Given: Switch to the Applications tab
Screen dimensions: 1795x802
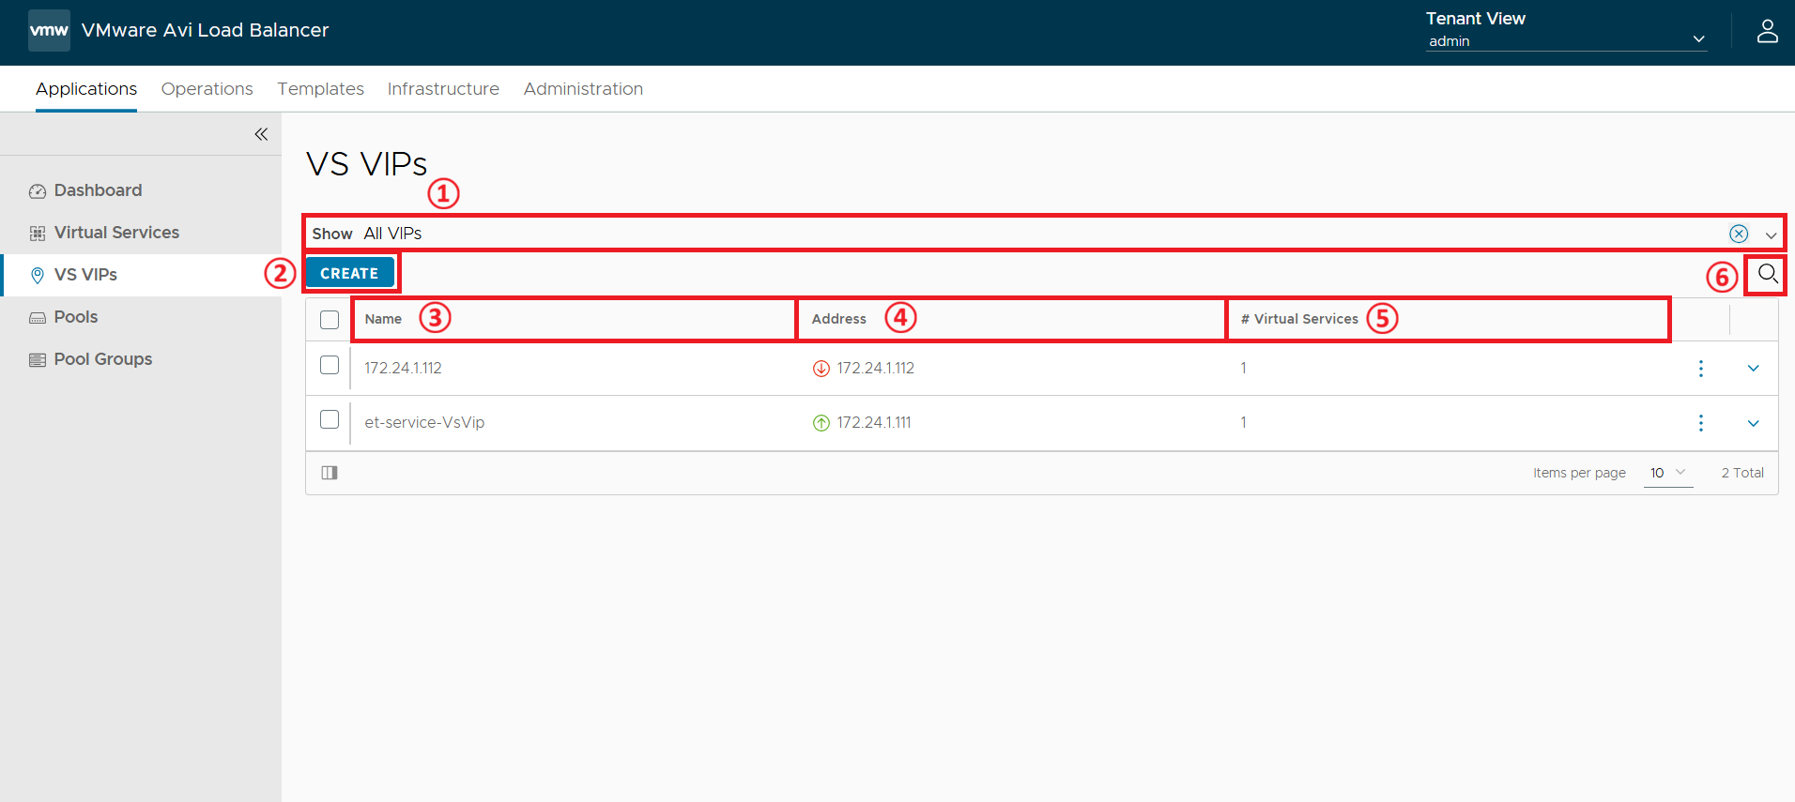Looking at the screenshot, I should point(86,89).
